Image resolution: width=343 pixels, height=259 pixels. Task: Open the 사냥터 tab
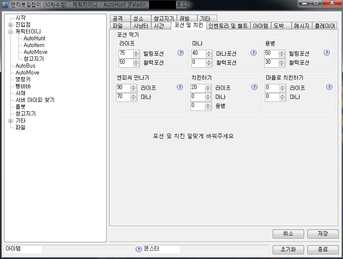[x=140, y=26]
